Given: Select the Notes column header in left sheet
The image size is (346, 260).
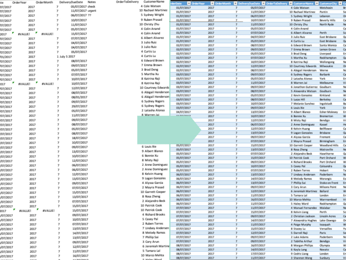Looking at the screenshot, I should (92, 2).
